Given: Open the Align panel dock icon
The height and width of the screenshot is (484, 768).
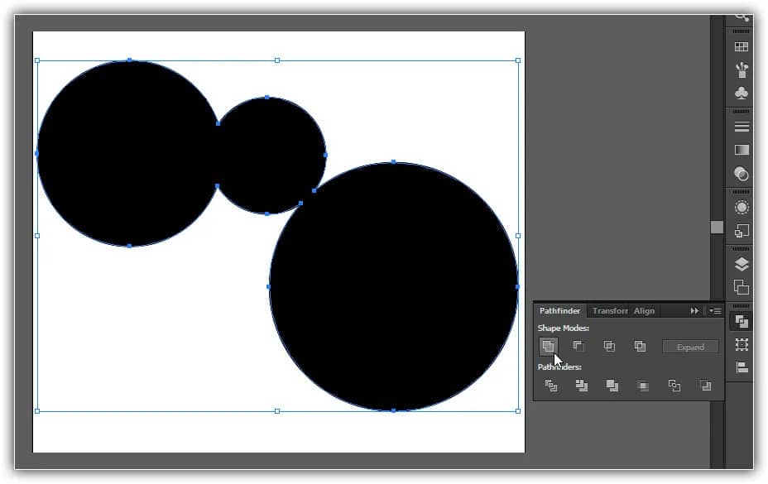Looking at the screenshot, I should click(x=742, y=367).
